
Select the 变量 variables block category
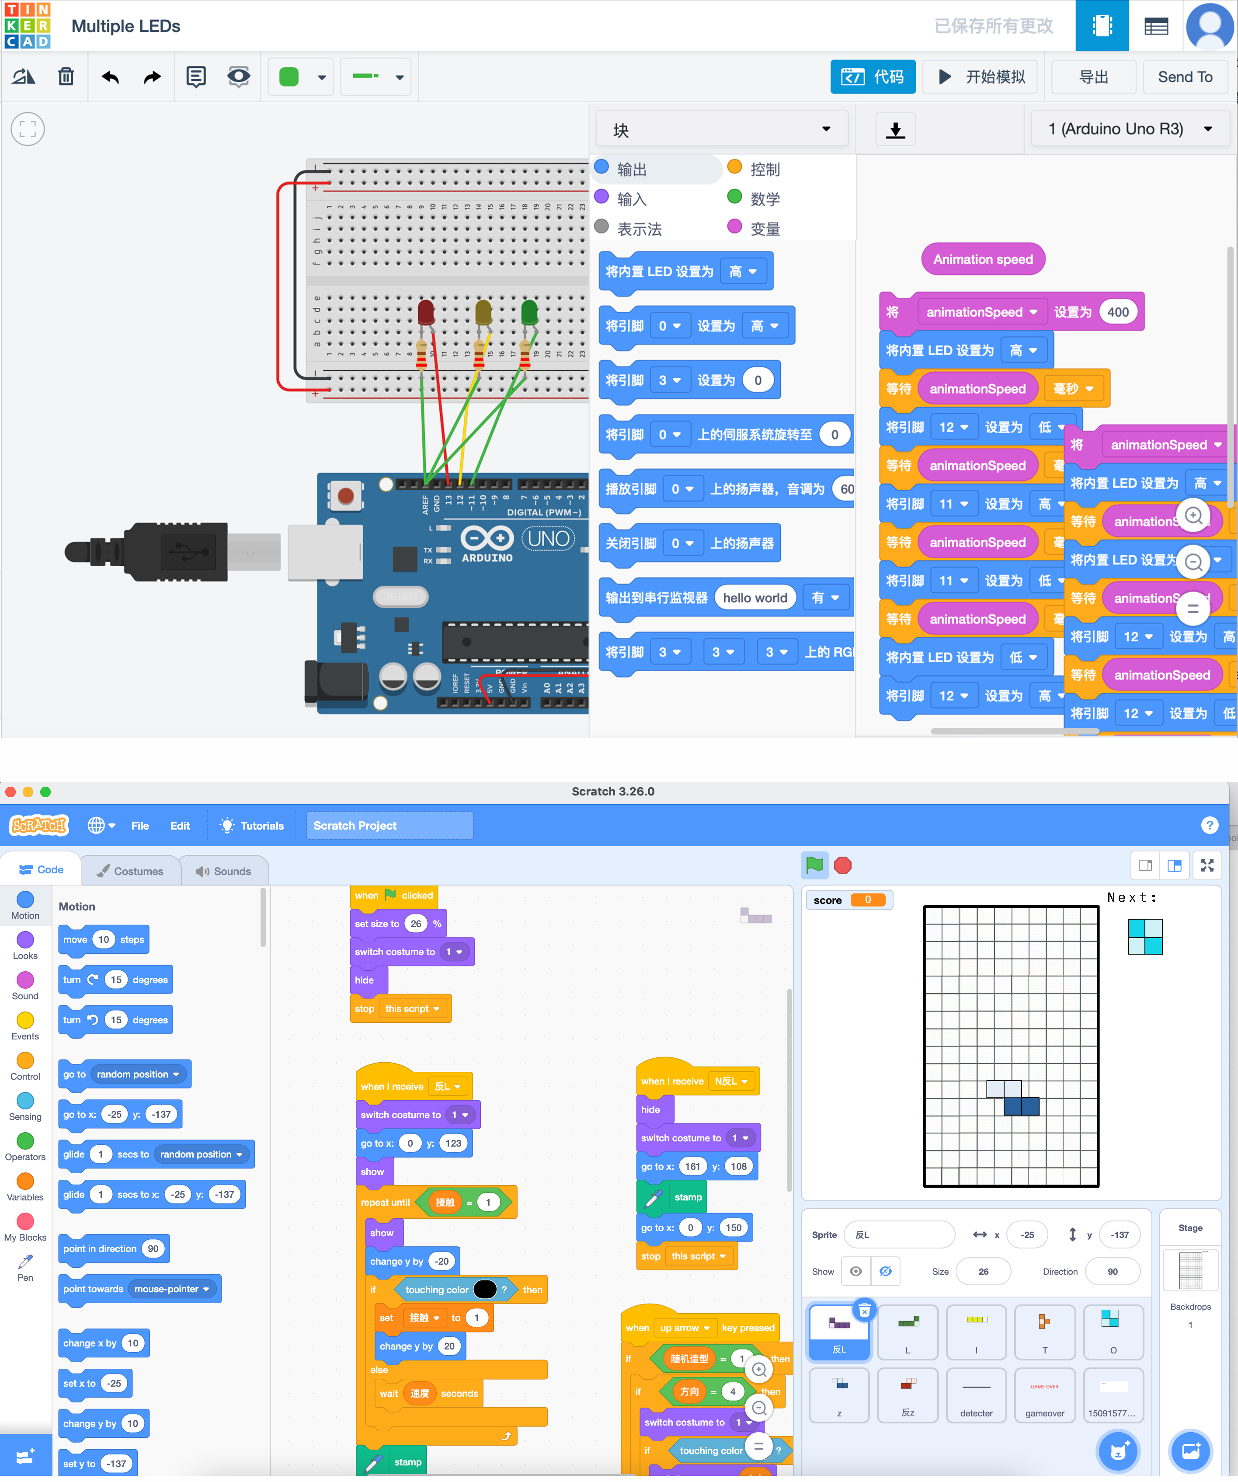coord(755,229)
